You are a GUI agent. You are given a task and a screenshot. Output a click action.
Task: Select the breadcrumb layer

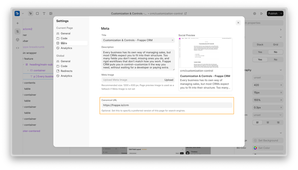[34, 47]
